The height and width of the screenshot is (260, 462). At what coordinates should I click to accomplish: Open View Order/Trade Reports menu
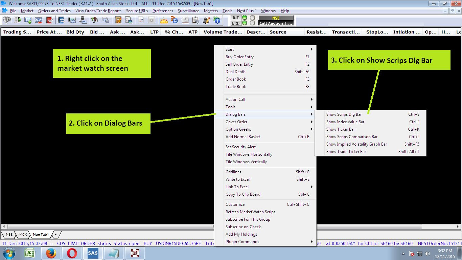98,11
